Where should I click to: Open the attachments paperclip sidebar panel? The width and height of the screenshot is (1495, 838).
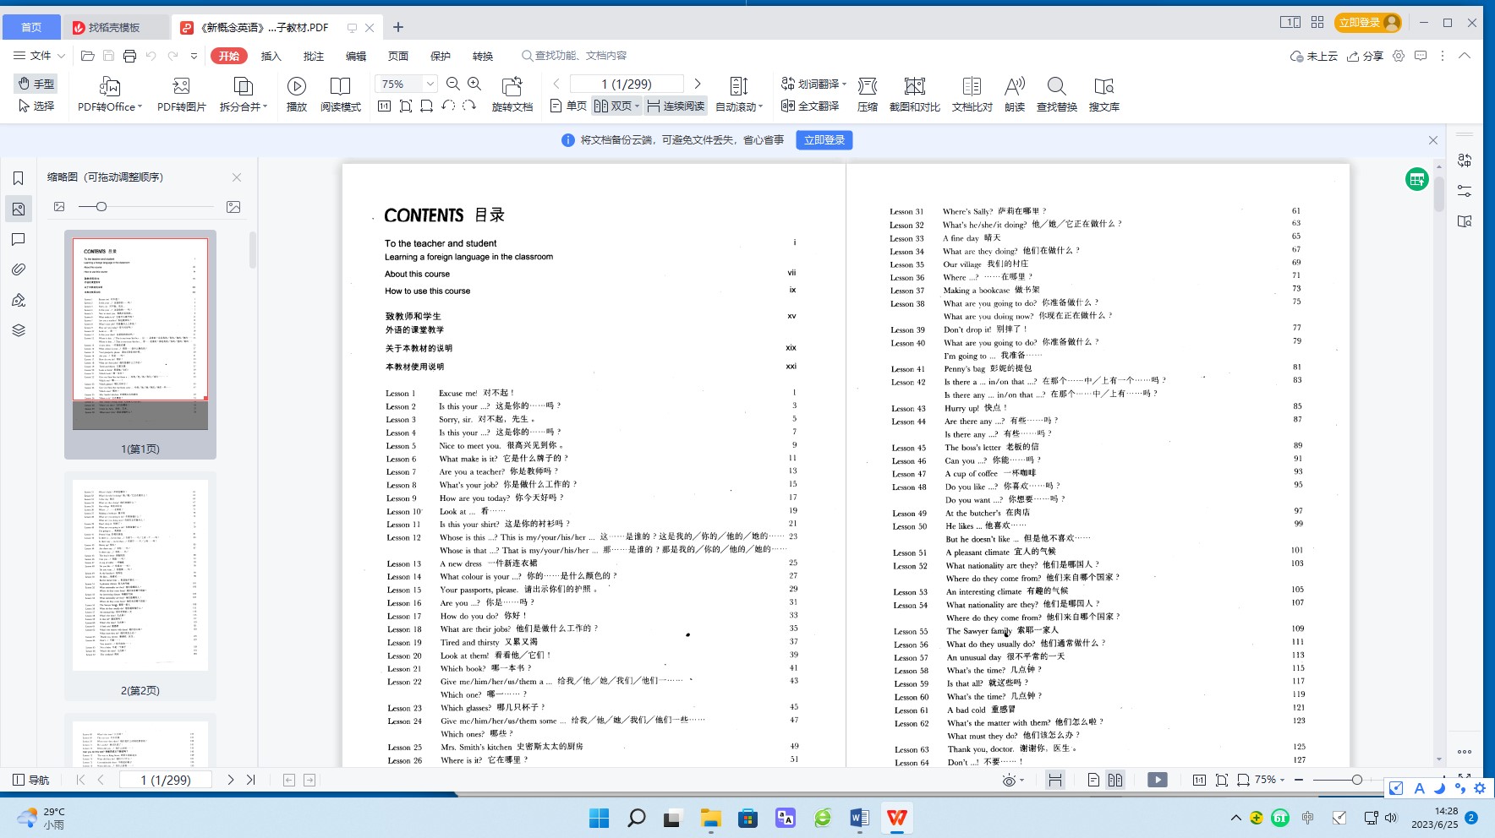click(x=18, y=269)
